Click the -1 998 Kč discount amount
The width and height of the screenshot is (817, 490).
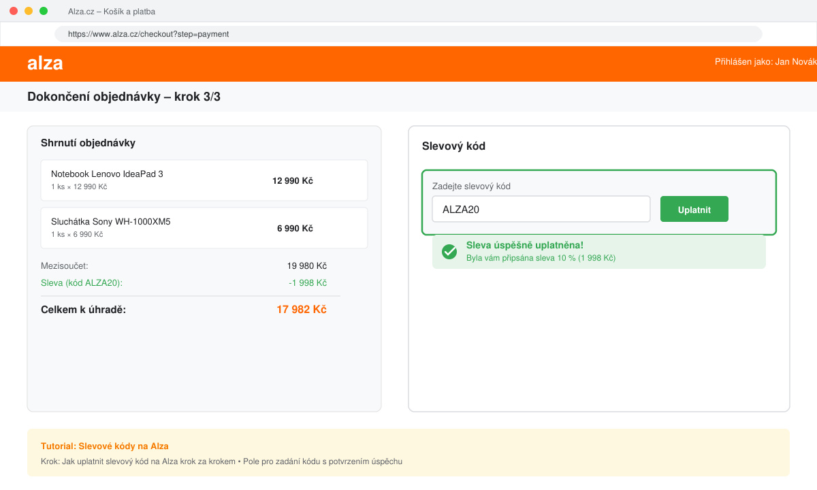(x=308, y=283)
